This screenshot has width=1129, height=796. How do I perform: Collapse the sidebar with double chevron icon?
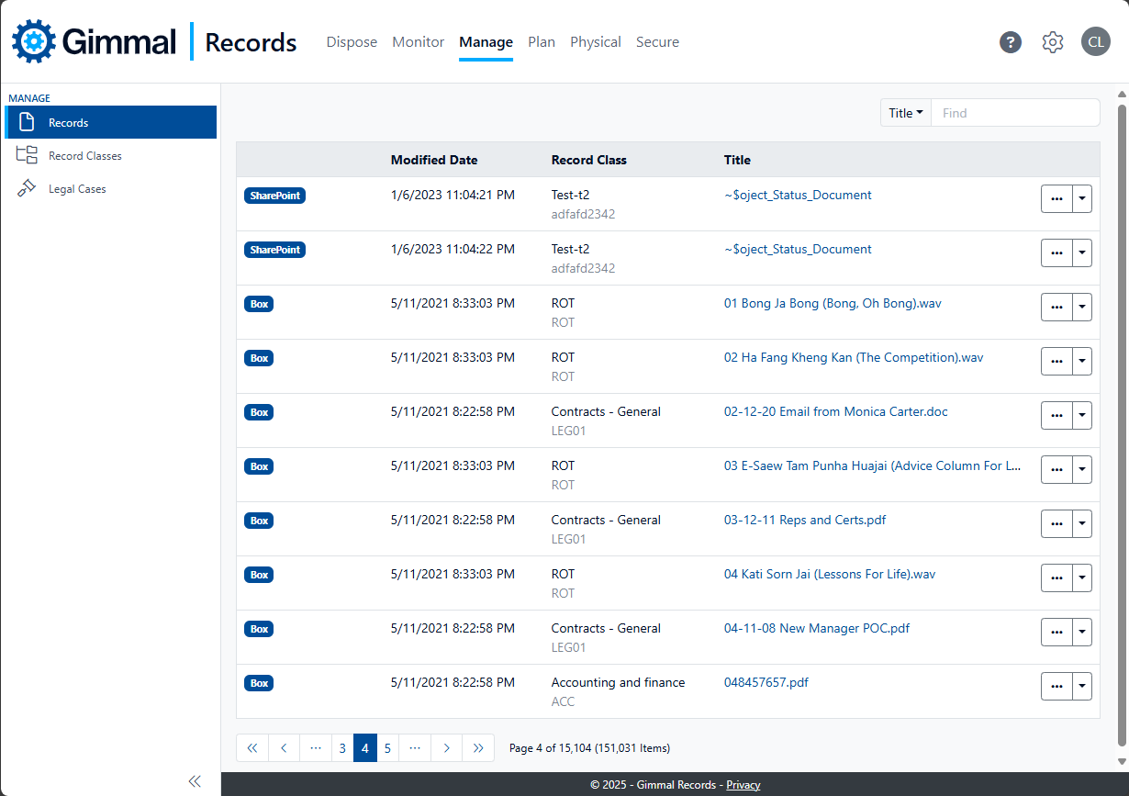pyautogui.click(x=195, y=781)
